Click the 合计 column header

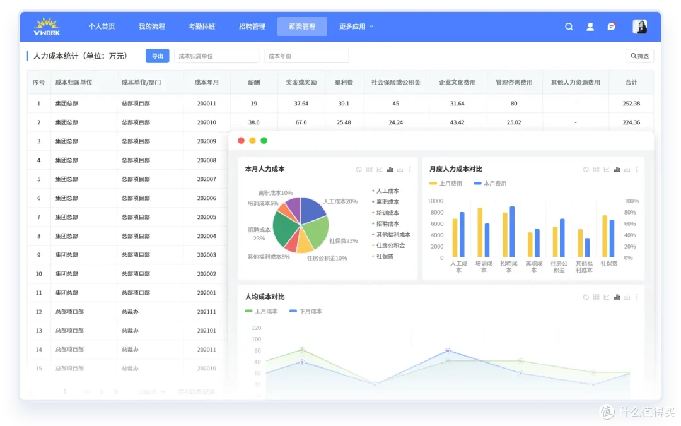point(631,83)
